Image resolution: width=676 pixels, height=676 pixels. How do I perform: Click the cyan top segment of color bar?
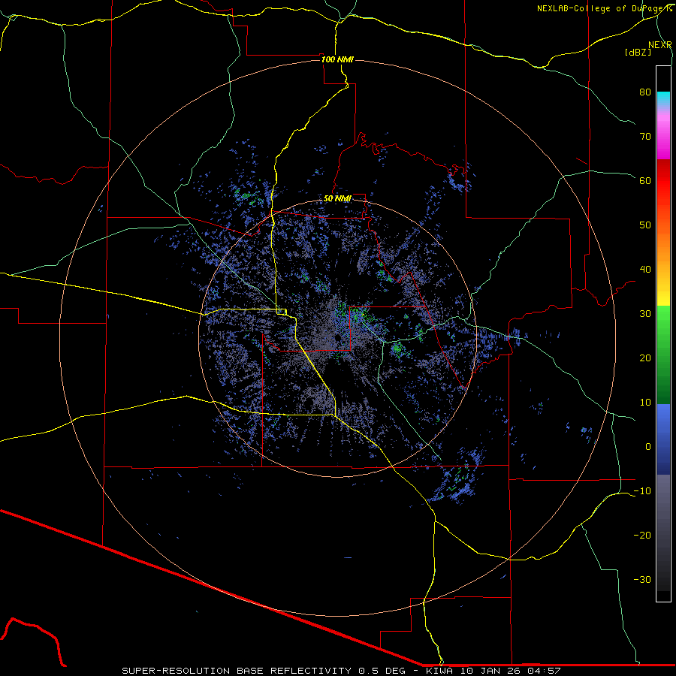[663, 98]
